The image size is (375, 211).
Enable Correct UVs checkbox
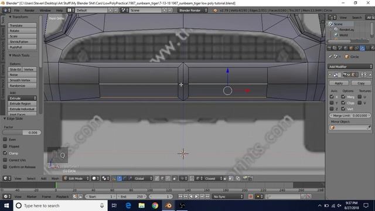click(5, 160)
